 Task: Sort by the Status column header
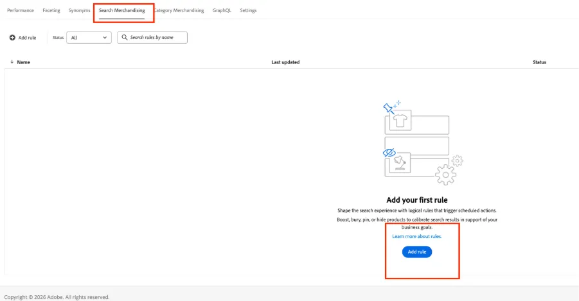tap(539, 62)
